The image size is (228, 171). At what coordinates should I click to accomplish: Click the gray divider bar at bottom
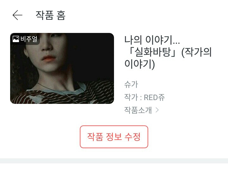tap(114, 161)
